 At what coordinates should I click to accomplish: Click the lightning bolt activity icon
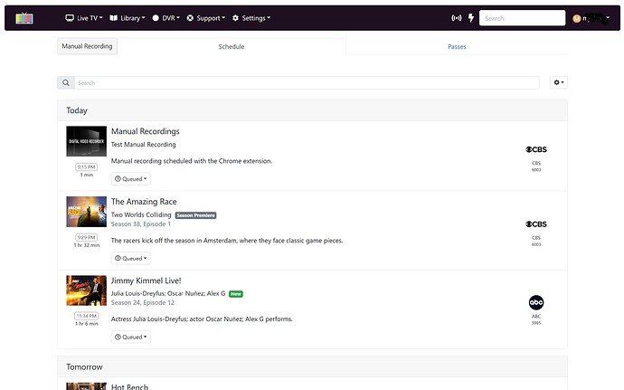(470, 18)
